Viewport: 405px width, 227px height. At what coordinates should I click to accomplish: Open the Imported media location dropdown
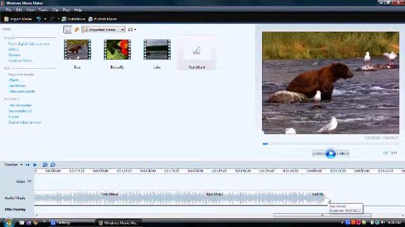point(104,30)
